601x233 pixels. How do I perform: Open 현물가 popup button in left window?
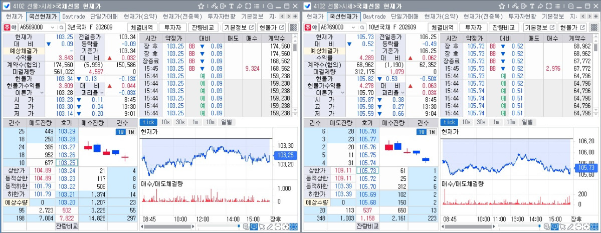[271, 28]
